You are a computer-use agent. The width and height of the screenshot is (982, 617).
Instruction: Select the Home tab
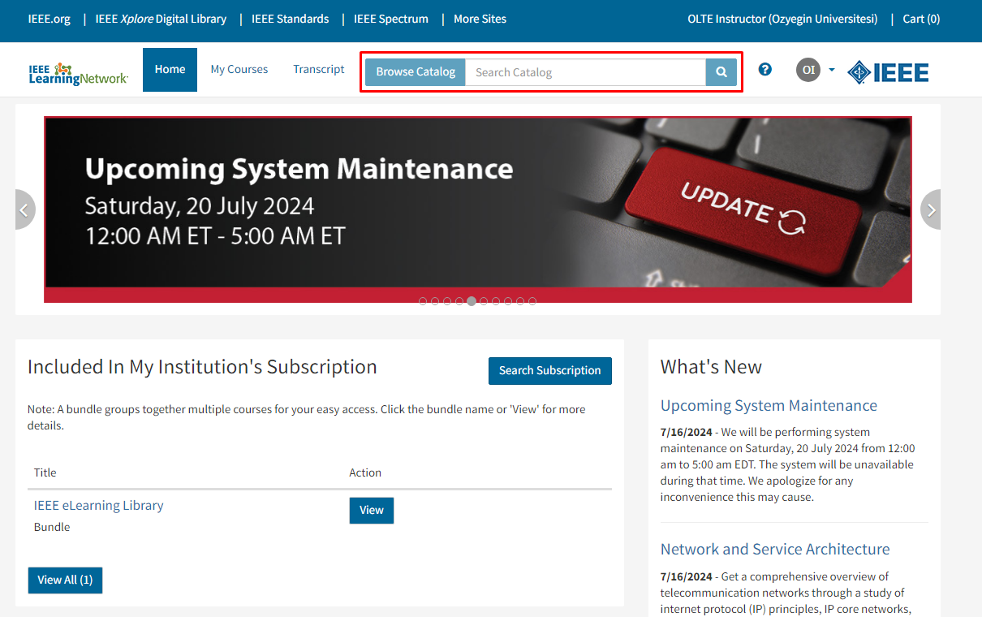click(170, 70)
